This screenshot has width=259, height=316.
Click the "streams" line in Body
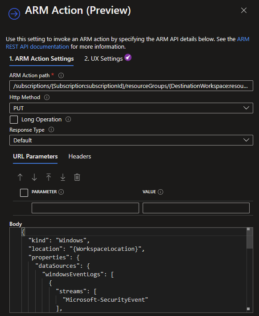76,291
